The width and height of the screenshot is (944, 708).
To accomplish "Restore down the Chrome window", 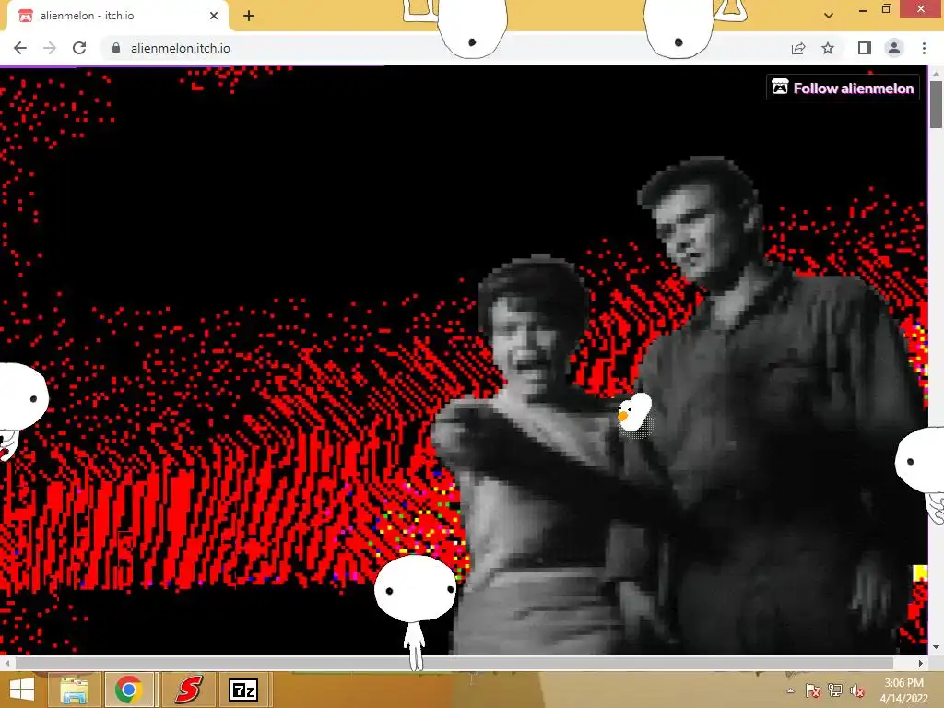I will tap(887, 9).
